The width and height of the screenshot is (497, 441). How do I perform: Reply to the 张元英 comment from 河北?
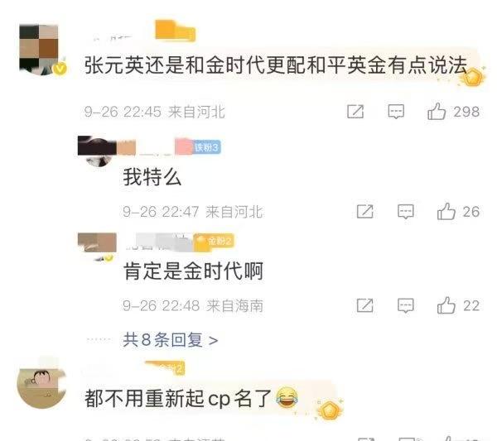[x=396, y=111]
